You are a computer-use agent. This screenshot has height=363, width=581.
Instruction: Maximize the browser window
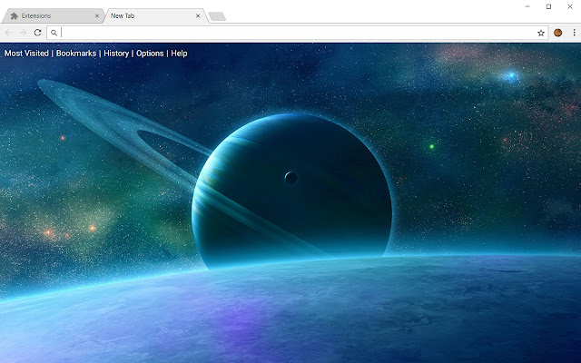click(x=548, y=6)
